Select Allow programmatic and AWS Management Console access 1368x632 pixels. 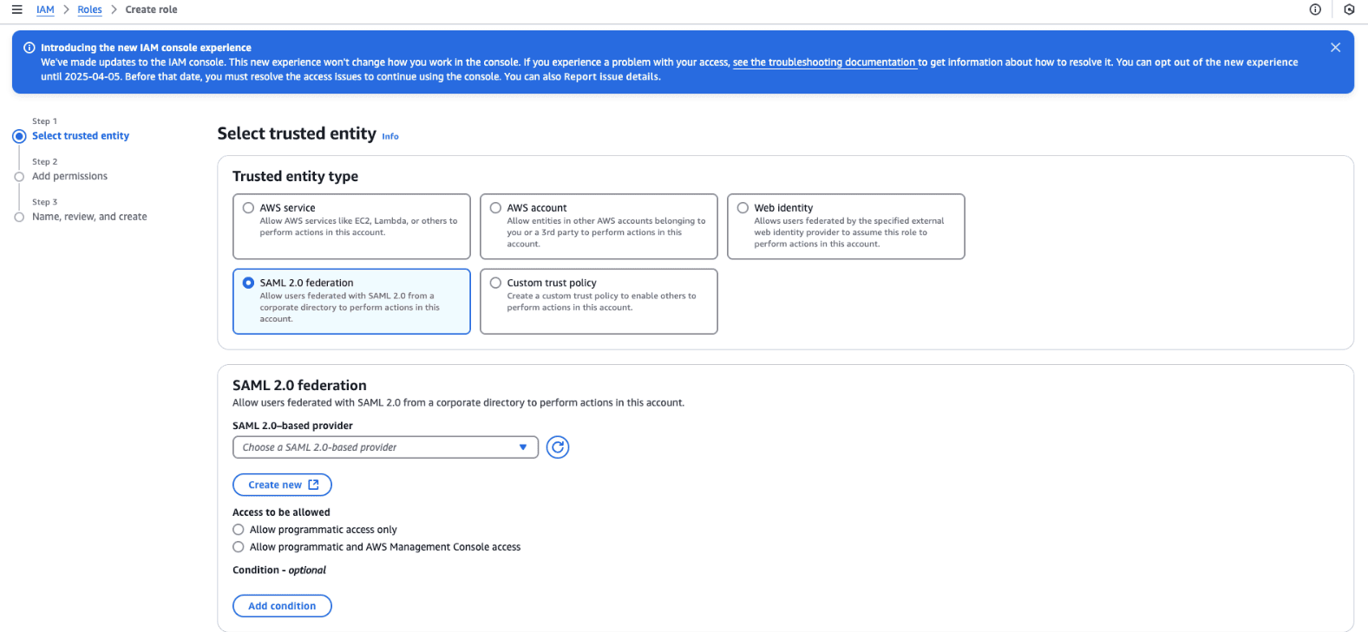239,547
